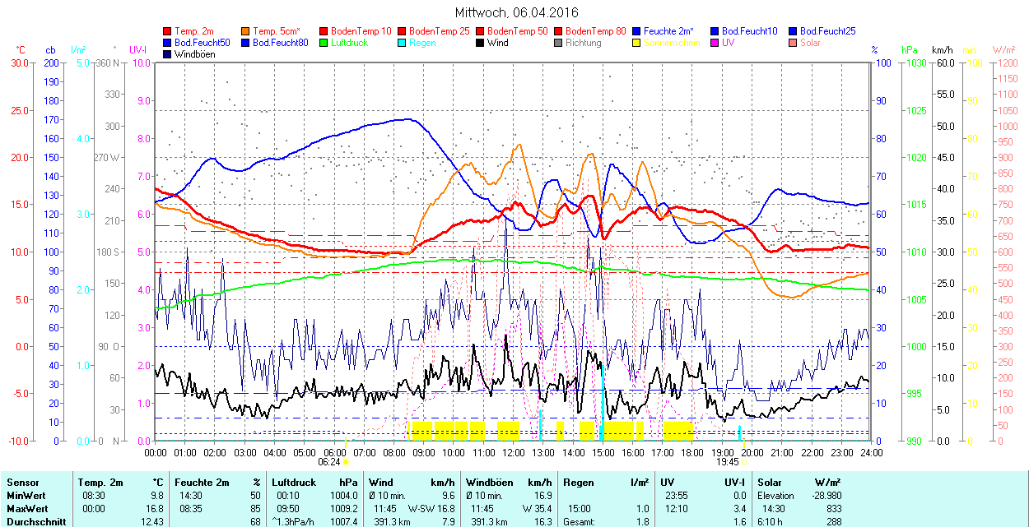Click the yellow Sonnenschein legend swatch
This screenshot has width=1029, height=527.
[x=636, y=43]
